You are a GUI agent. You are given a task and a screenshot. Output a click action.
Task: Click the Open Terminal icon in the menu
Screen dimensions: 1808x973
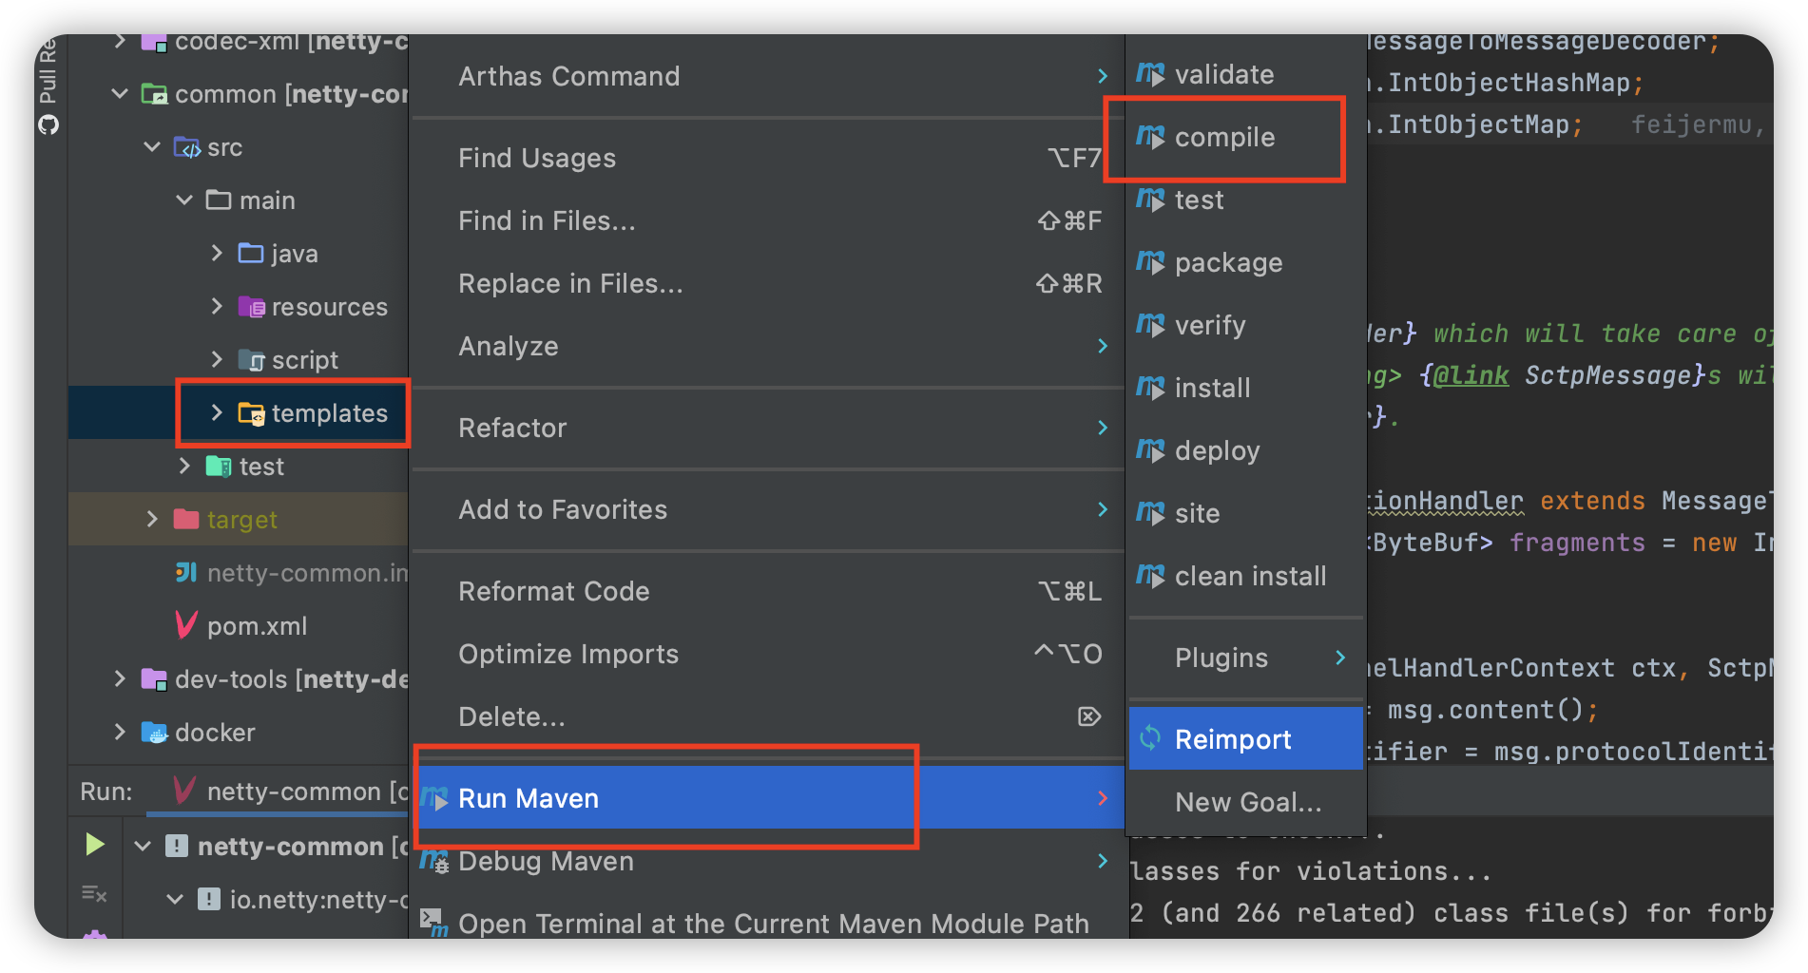click(433, 922)
